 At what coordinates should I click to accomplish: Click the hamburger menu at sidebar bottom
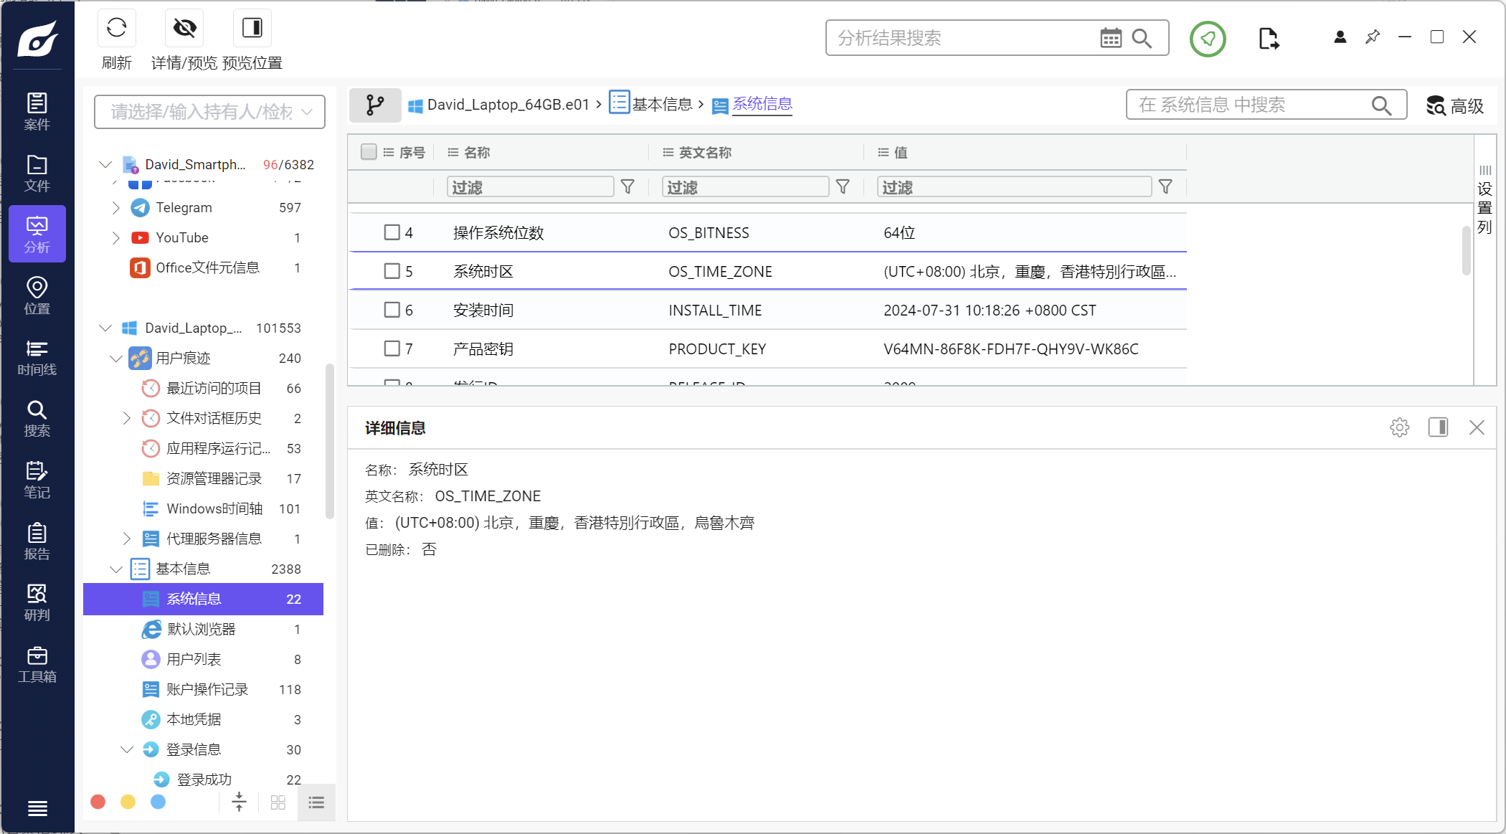coord(37,808)
